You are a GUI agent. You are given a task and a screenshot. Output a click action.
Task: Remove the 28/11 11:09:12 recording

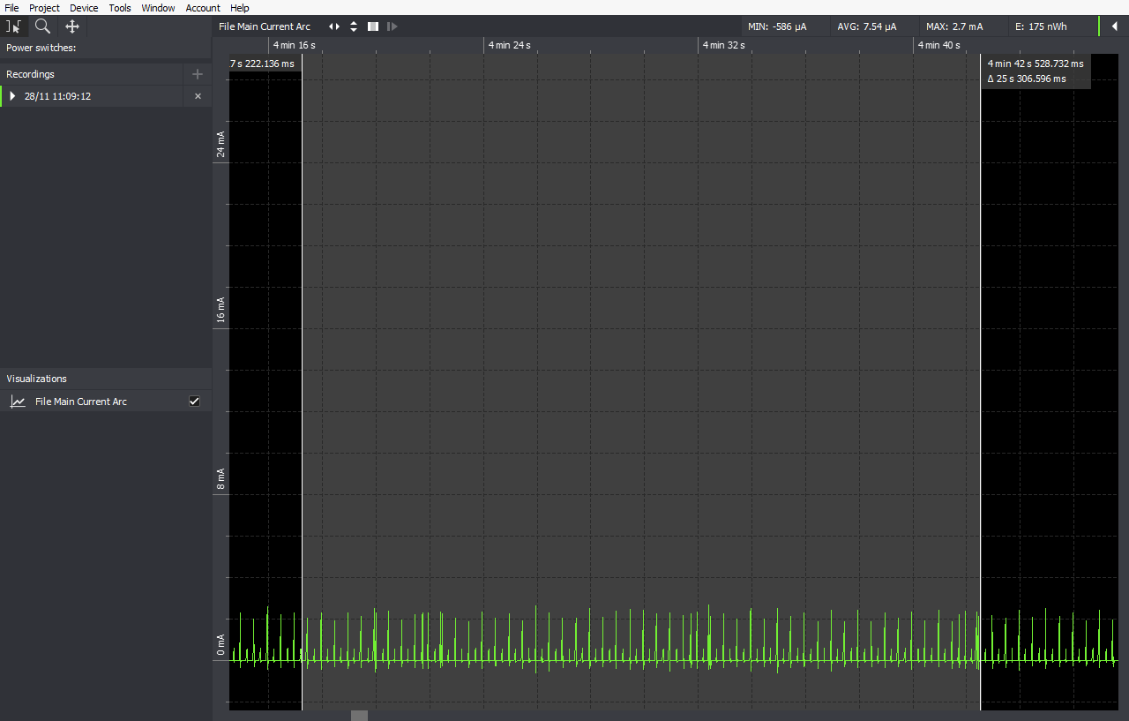198,96
